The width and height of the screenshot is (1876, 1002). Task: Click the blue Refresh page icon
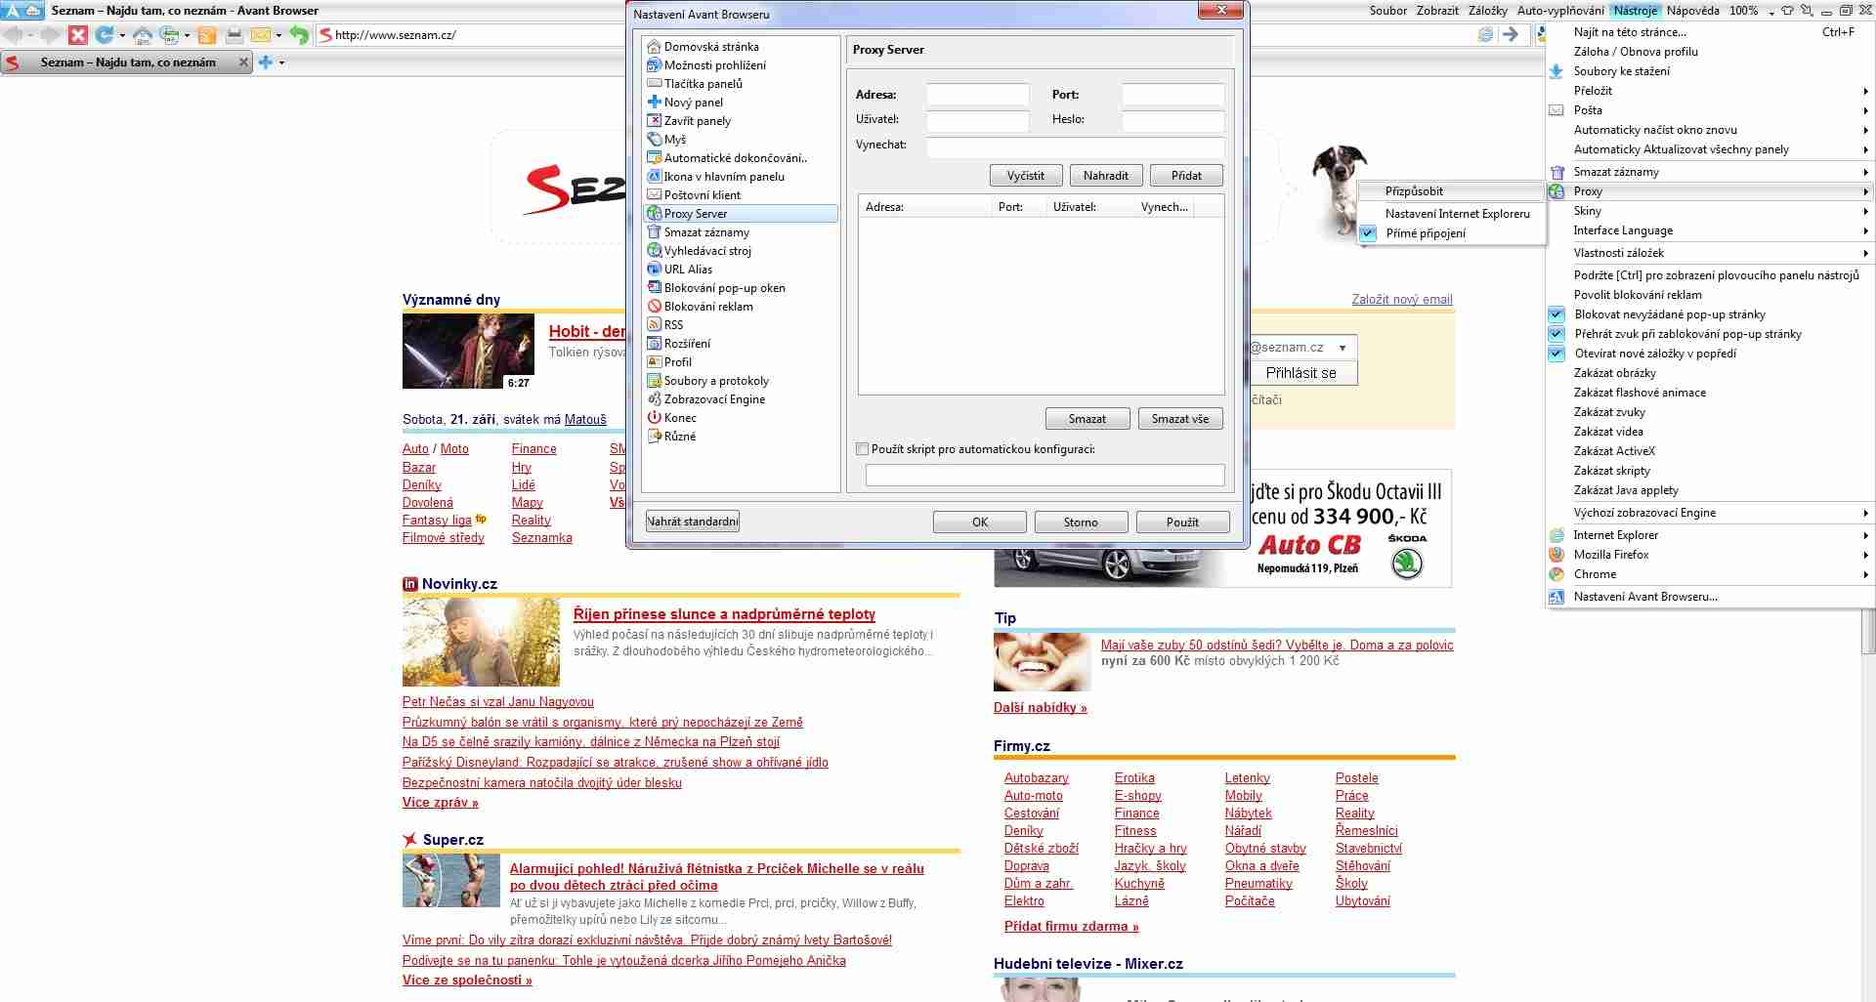[105, 35]
